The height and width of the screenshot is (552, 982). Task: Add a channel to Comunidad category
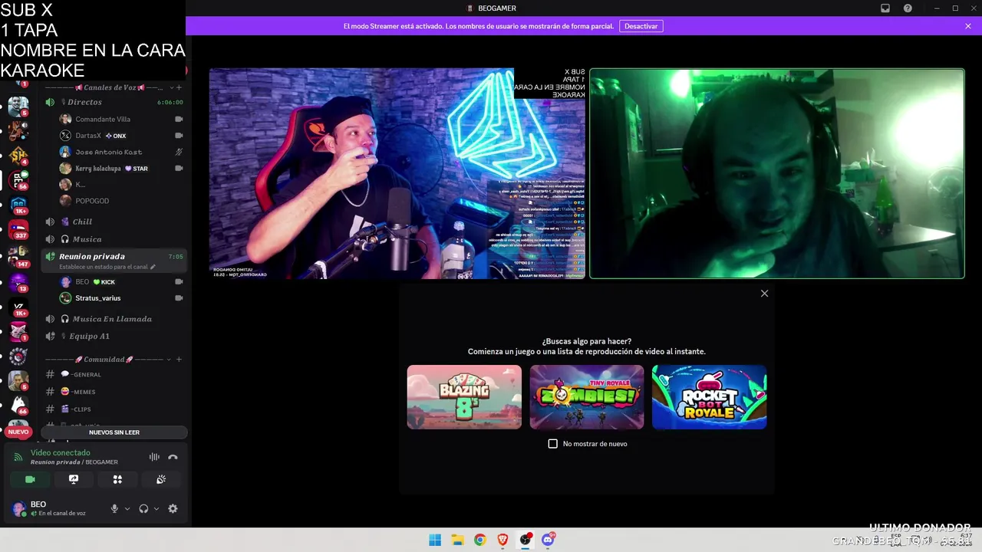point(179,359)
